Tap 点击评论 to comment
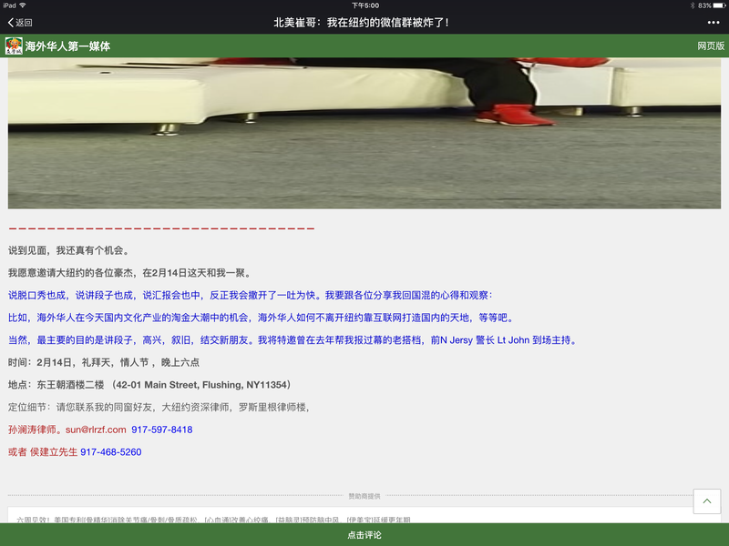 point(364,535)
